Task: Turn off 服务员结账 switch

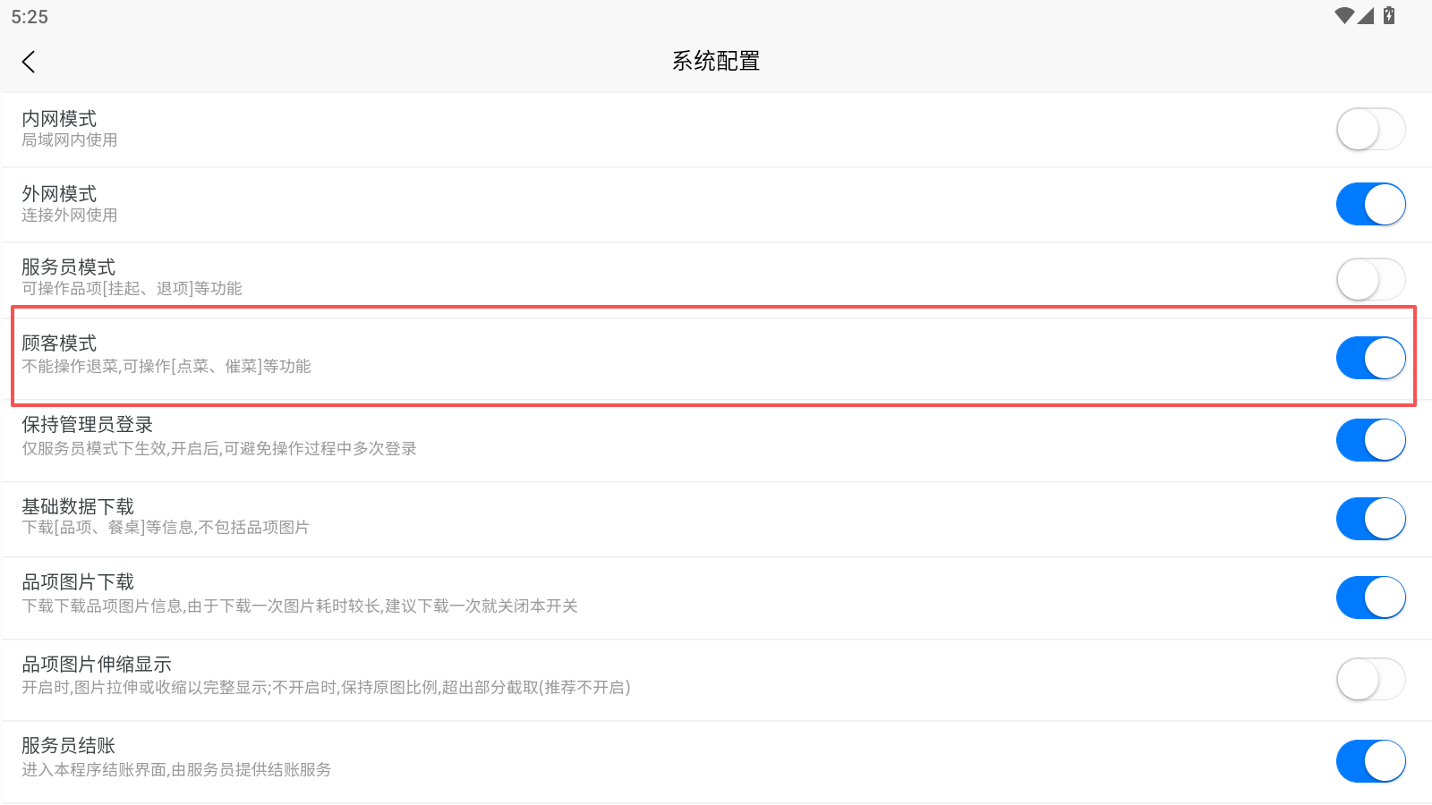Action: pyautogui.click(x=1370, y=761)
